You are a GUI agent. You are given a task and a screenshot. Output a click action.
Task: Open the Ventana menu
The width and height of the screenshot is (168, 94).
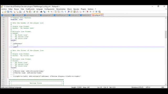coord(90,9)
